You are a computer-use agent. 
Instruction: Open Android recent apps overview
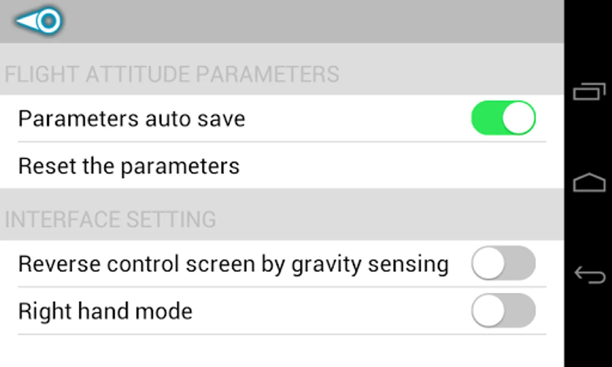pyautogui.click(x=589, y=91)
